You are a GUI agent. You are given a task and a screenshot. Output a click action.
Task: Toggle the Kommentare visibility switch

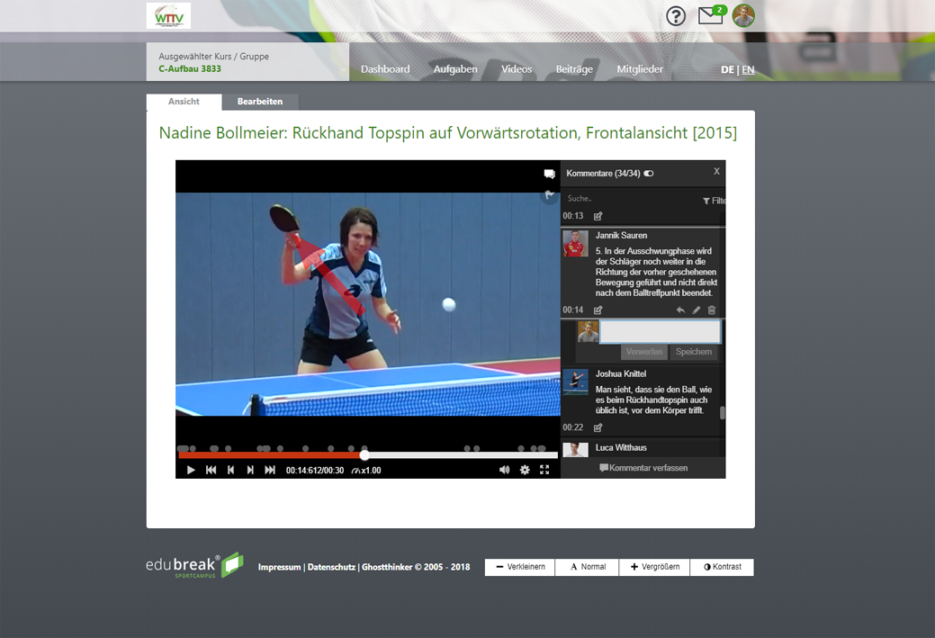pos(649,173)
